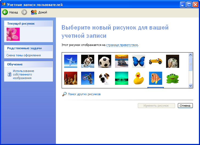This screenshot has height=145, width=200.
Task: Click the magnifier icon for picture search
Action: point(64,94)
